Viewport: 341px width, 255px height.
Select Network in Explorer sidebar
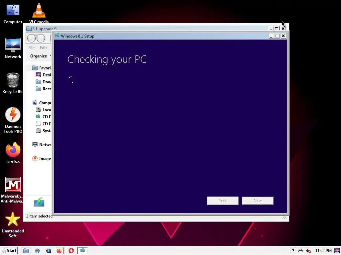[x=42, y=145]
